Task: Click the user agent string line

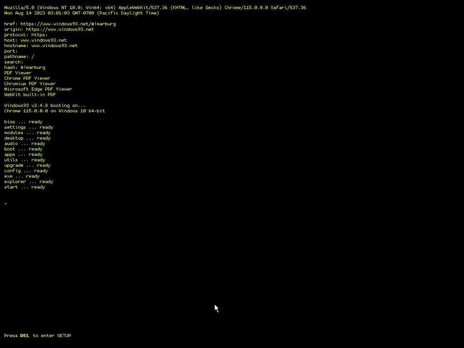Action: pos(155,7)
